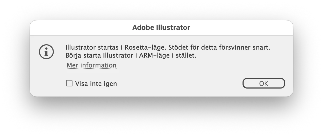Enable don't-show-again checkbox square
This screenshot has width=323, height=136.
[x=69, y=83]
